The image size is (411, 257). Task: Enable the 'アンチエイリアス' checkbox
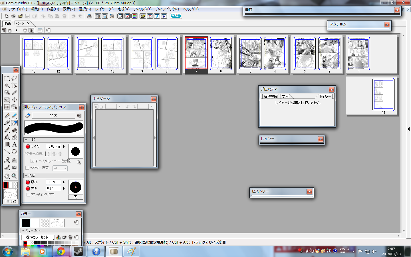[28, 195]
